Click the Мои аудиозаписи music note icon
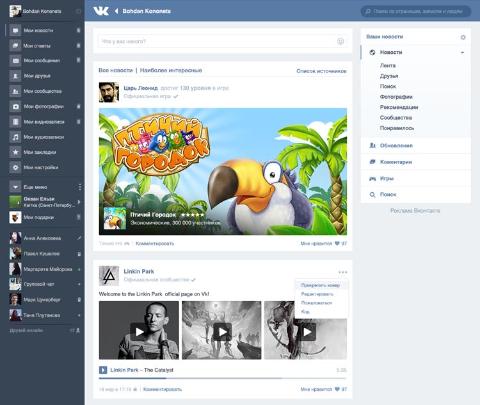480x405 pixels. click(15, 137)
